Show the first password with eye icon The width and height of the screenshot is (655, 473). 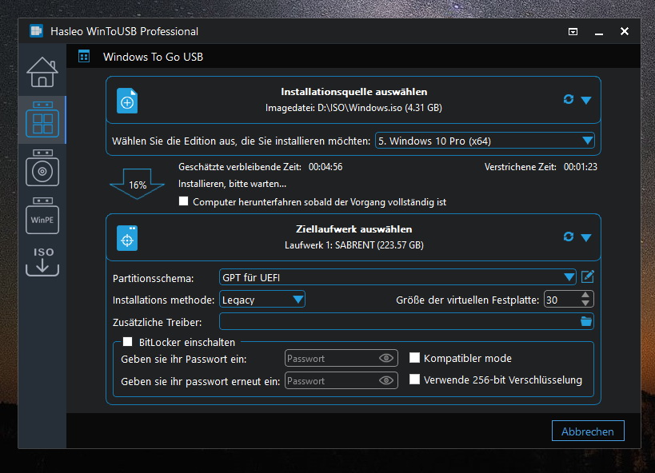coord(386,358)
